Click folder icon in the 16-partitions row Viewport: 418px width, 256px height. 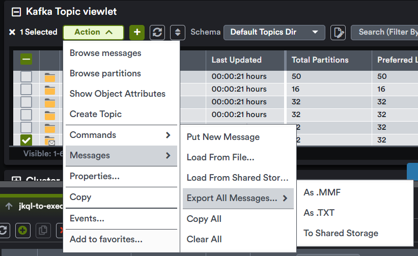(50, 90)
